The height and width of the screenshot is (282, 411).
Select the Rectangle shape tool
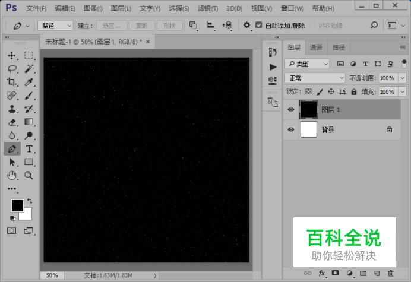pyautogui.click(x=29, y=162)
